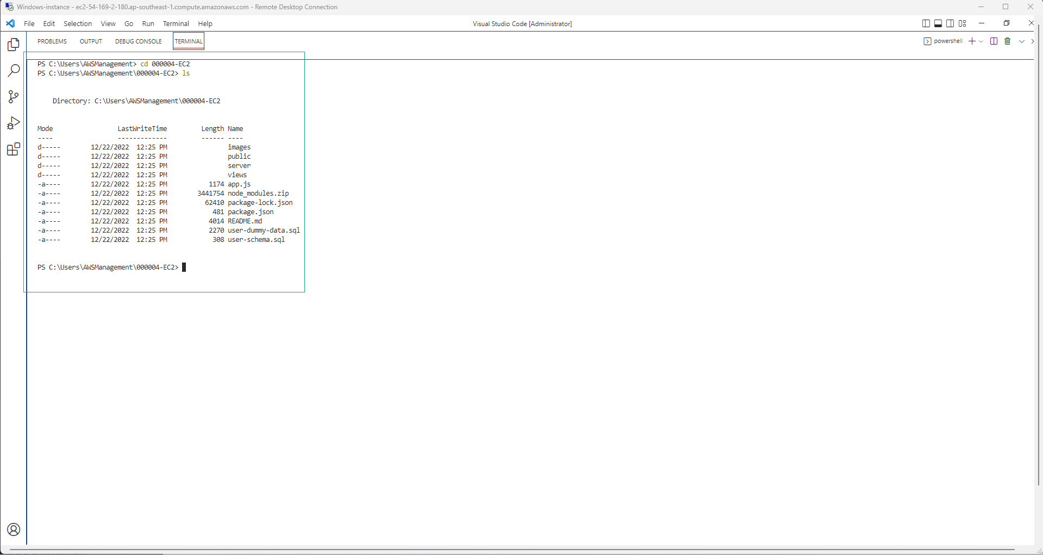This screenshot has width=1043, height=555.
Task: Restore panel size with the down chevron
Action: pyautogui.click(x=1022, y=41)
